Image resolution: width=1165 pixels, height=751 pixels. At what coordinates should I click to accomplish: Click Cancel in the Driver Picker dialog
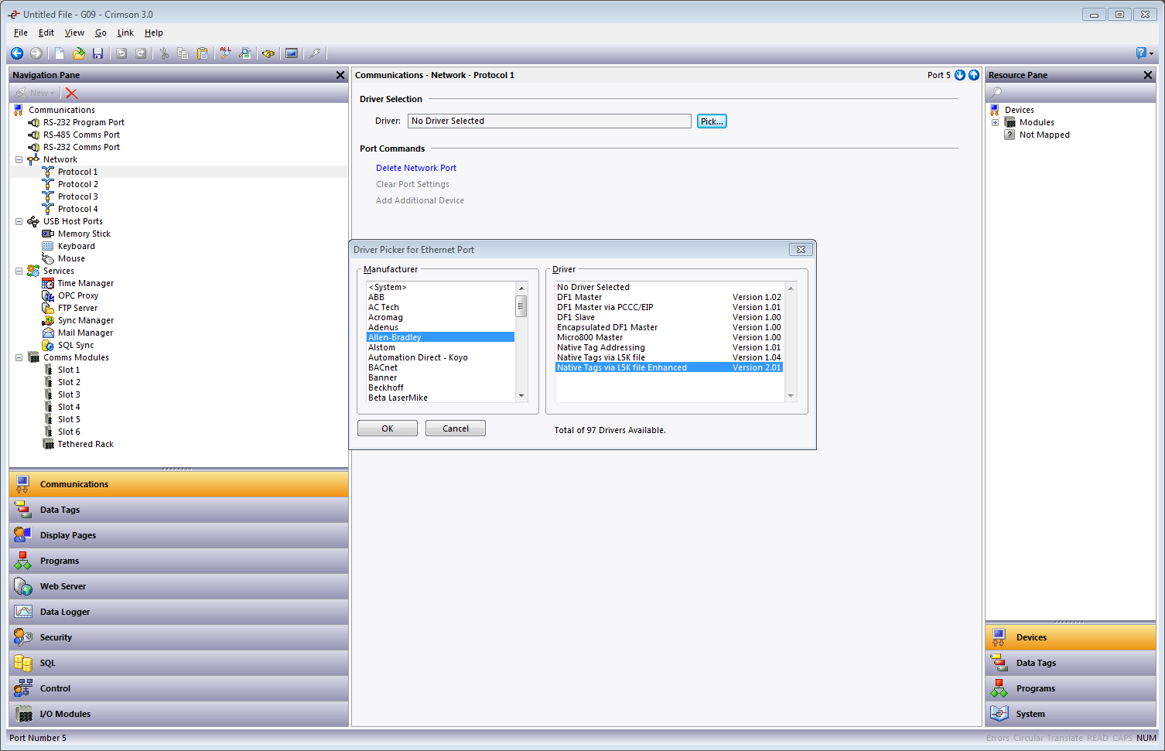pos(456,428)
